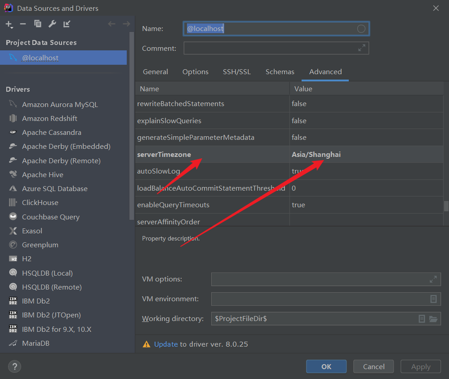Select Exasol driver
449x379 pixels.
[32, 231]
